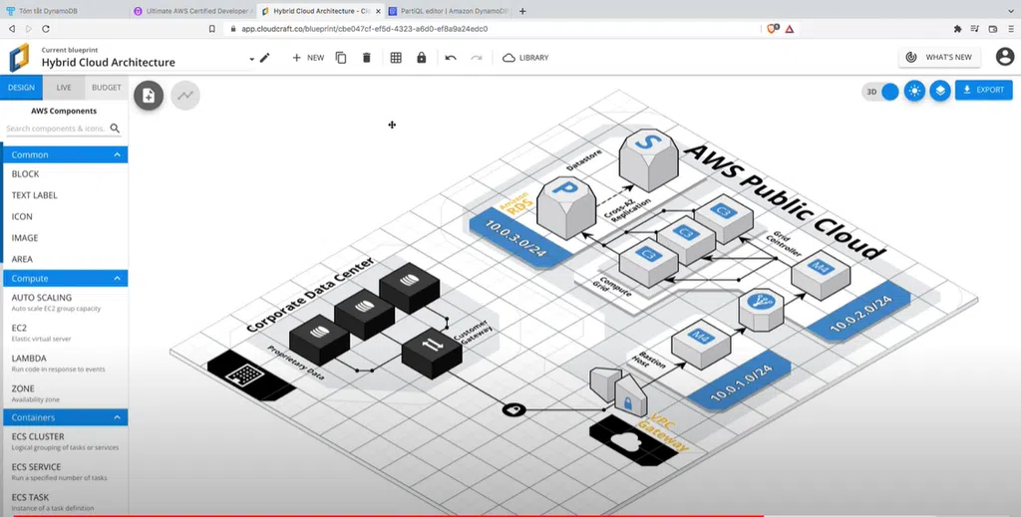Click the sun brightness round button

(914, 91)
